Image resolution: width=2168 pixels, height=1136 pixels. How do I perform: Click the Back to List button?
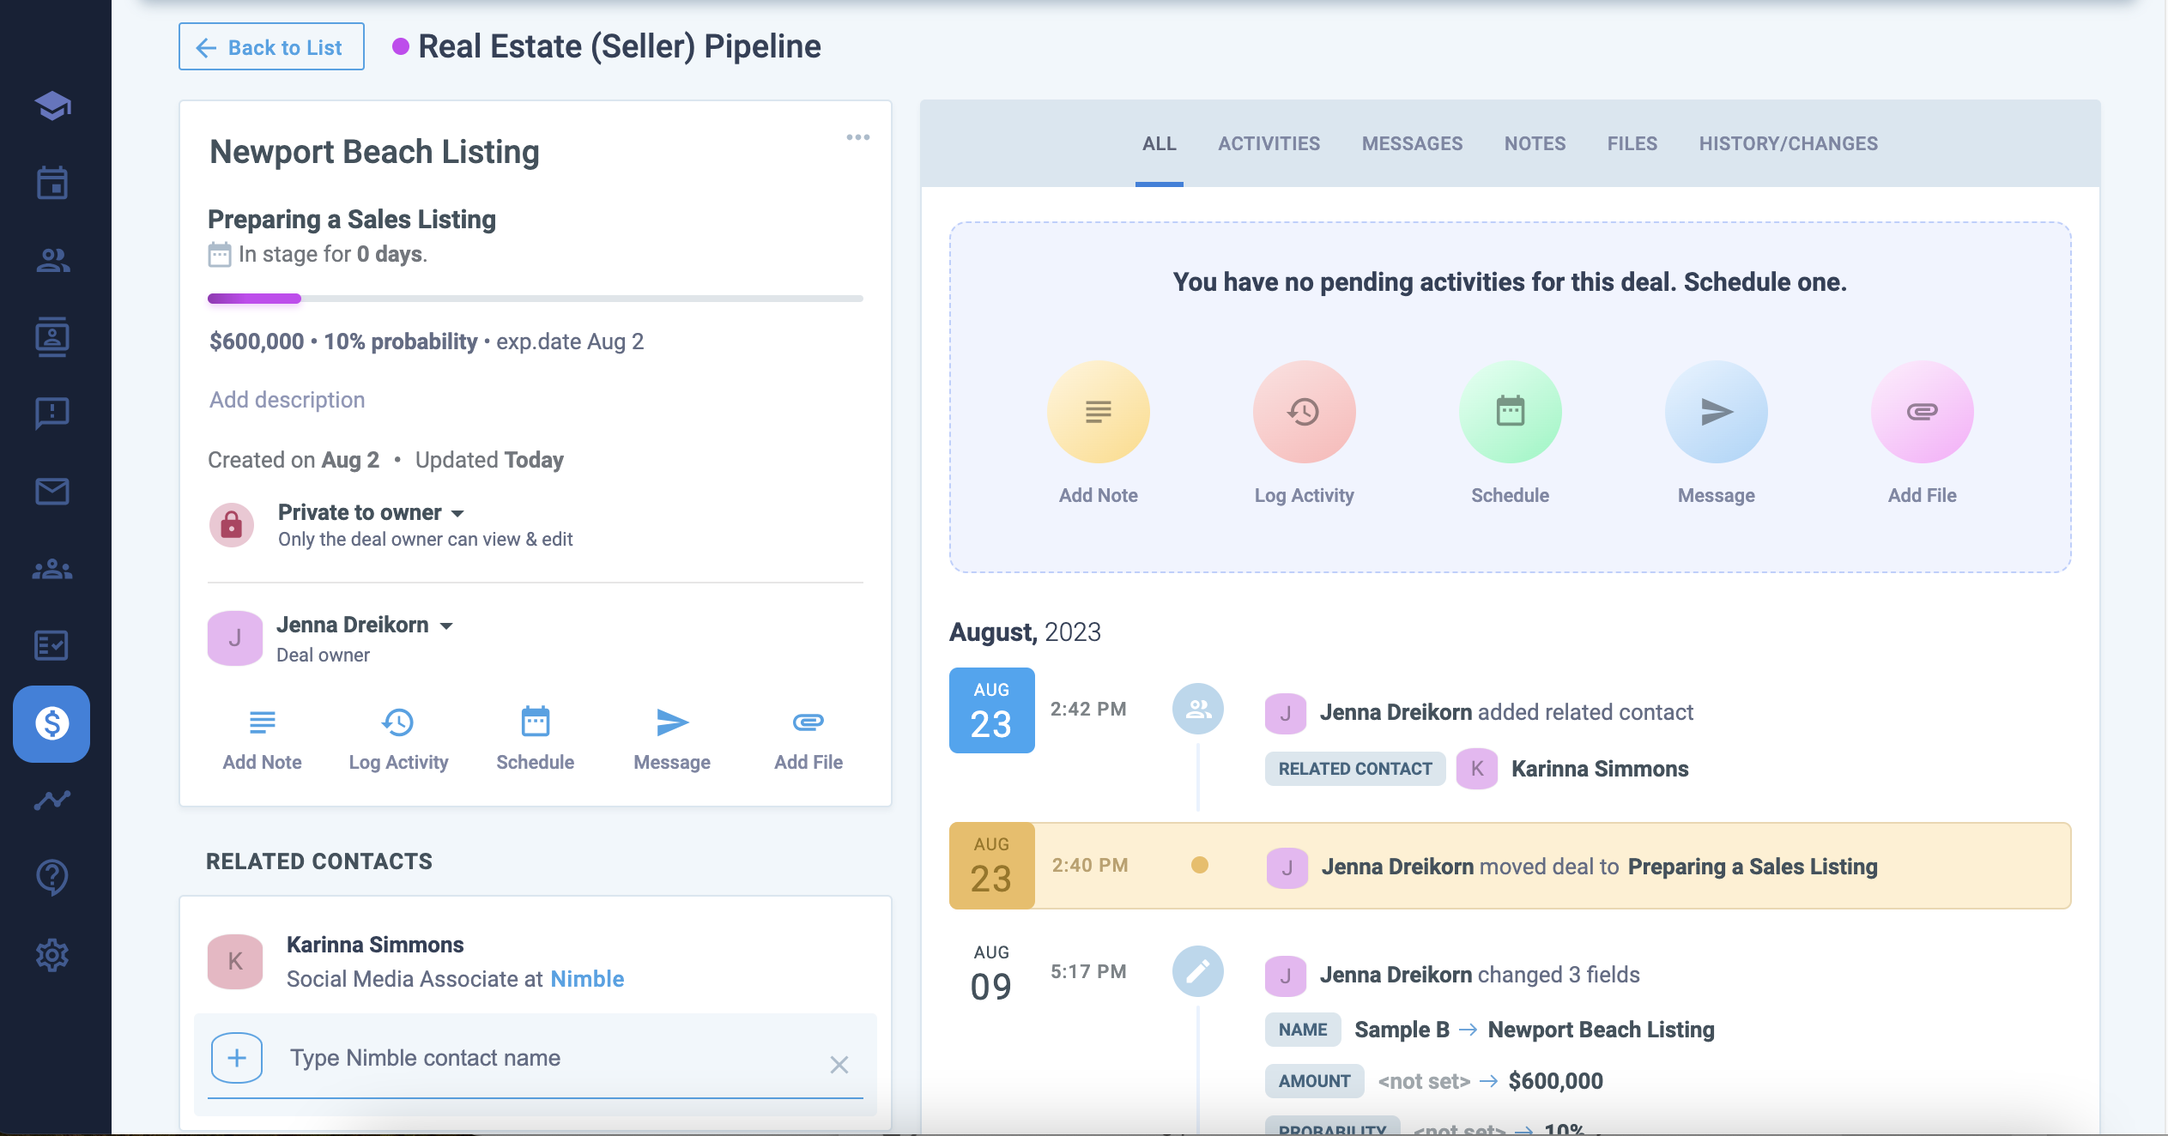[x=271, y=47]
